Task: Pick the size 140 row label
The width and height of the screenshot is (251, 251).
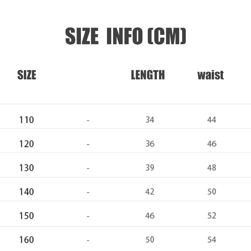Action: (26, 192)
